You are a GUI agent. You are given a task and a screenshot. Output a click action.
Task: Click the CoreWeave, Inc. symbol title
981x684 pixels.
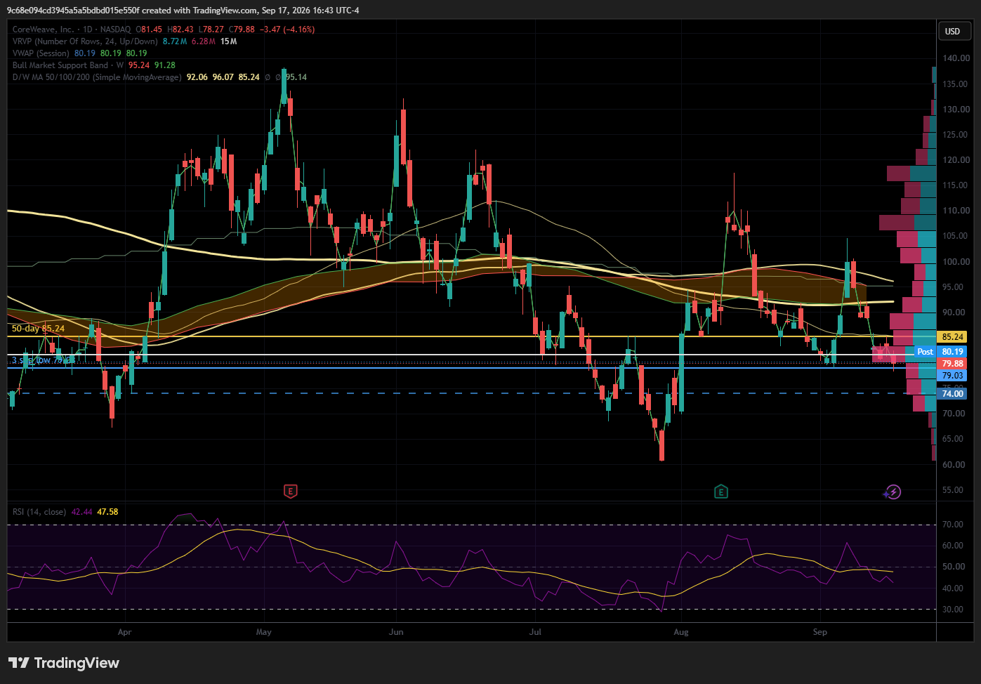pos(43,29)
